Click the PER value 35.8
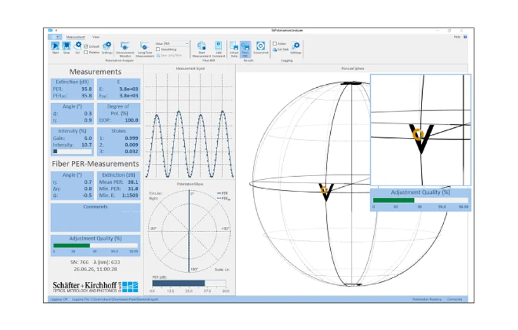This screenshot has width=518, height=330. (x=87, y=89)
